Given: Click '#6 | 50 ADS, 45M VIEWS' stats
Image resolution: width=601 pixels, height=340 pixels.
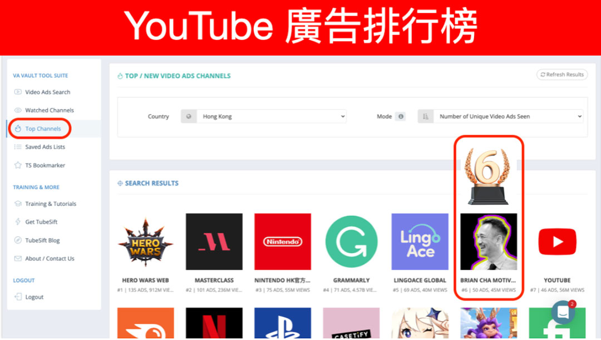Looking at the screenshot, I should (489, 290).
